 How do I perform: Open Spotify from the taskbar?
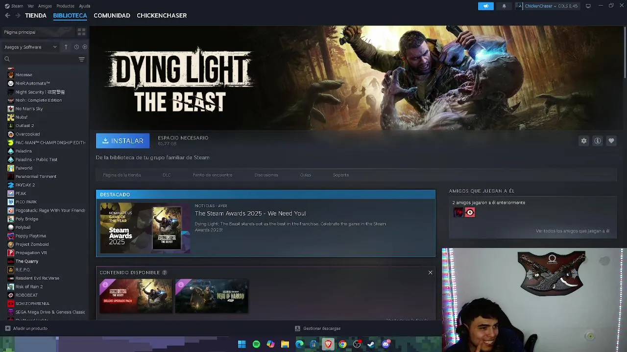click(x=256, y=344)
